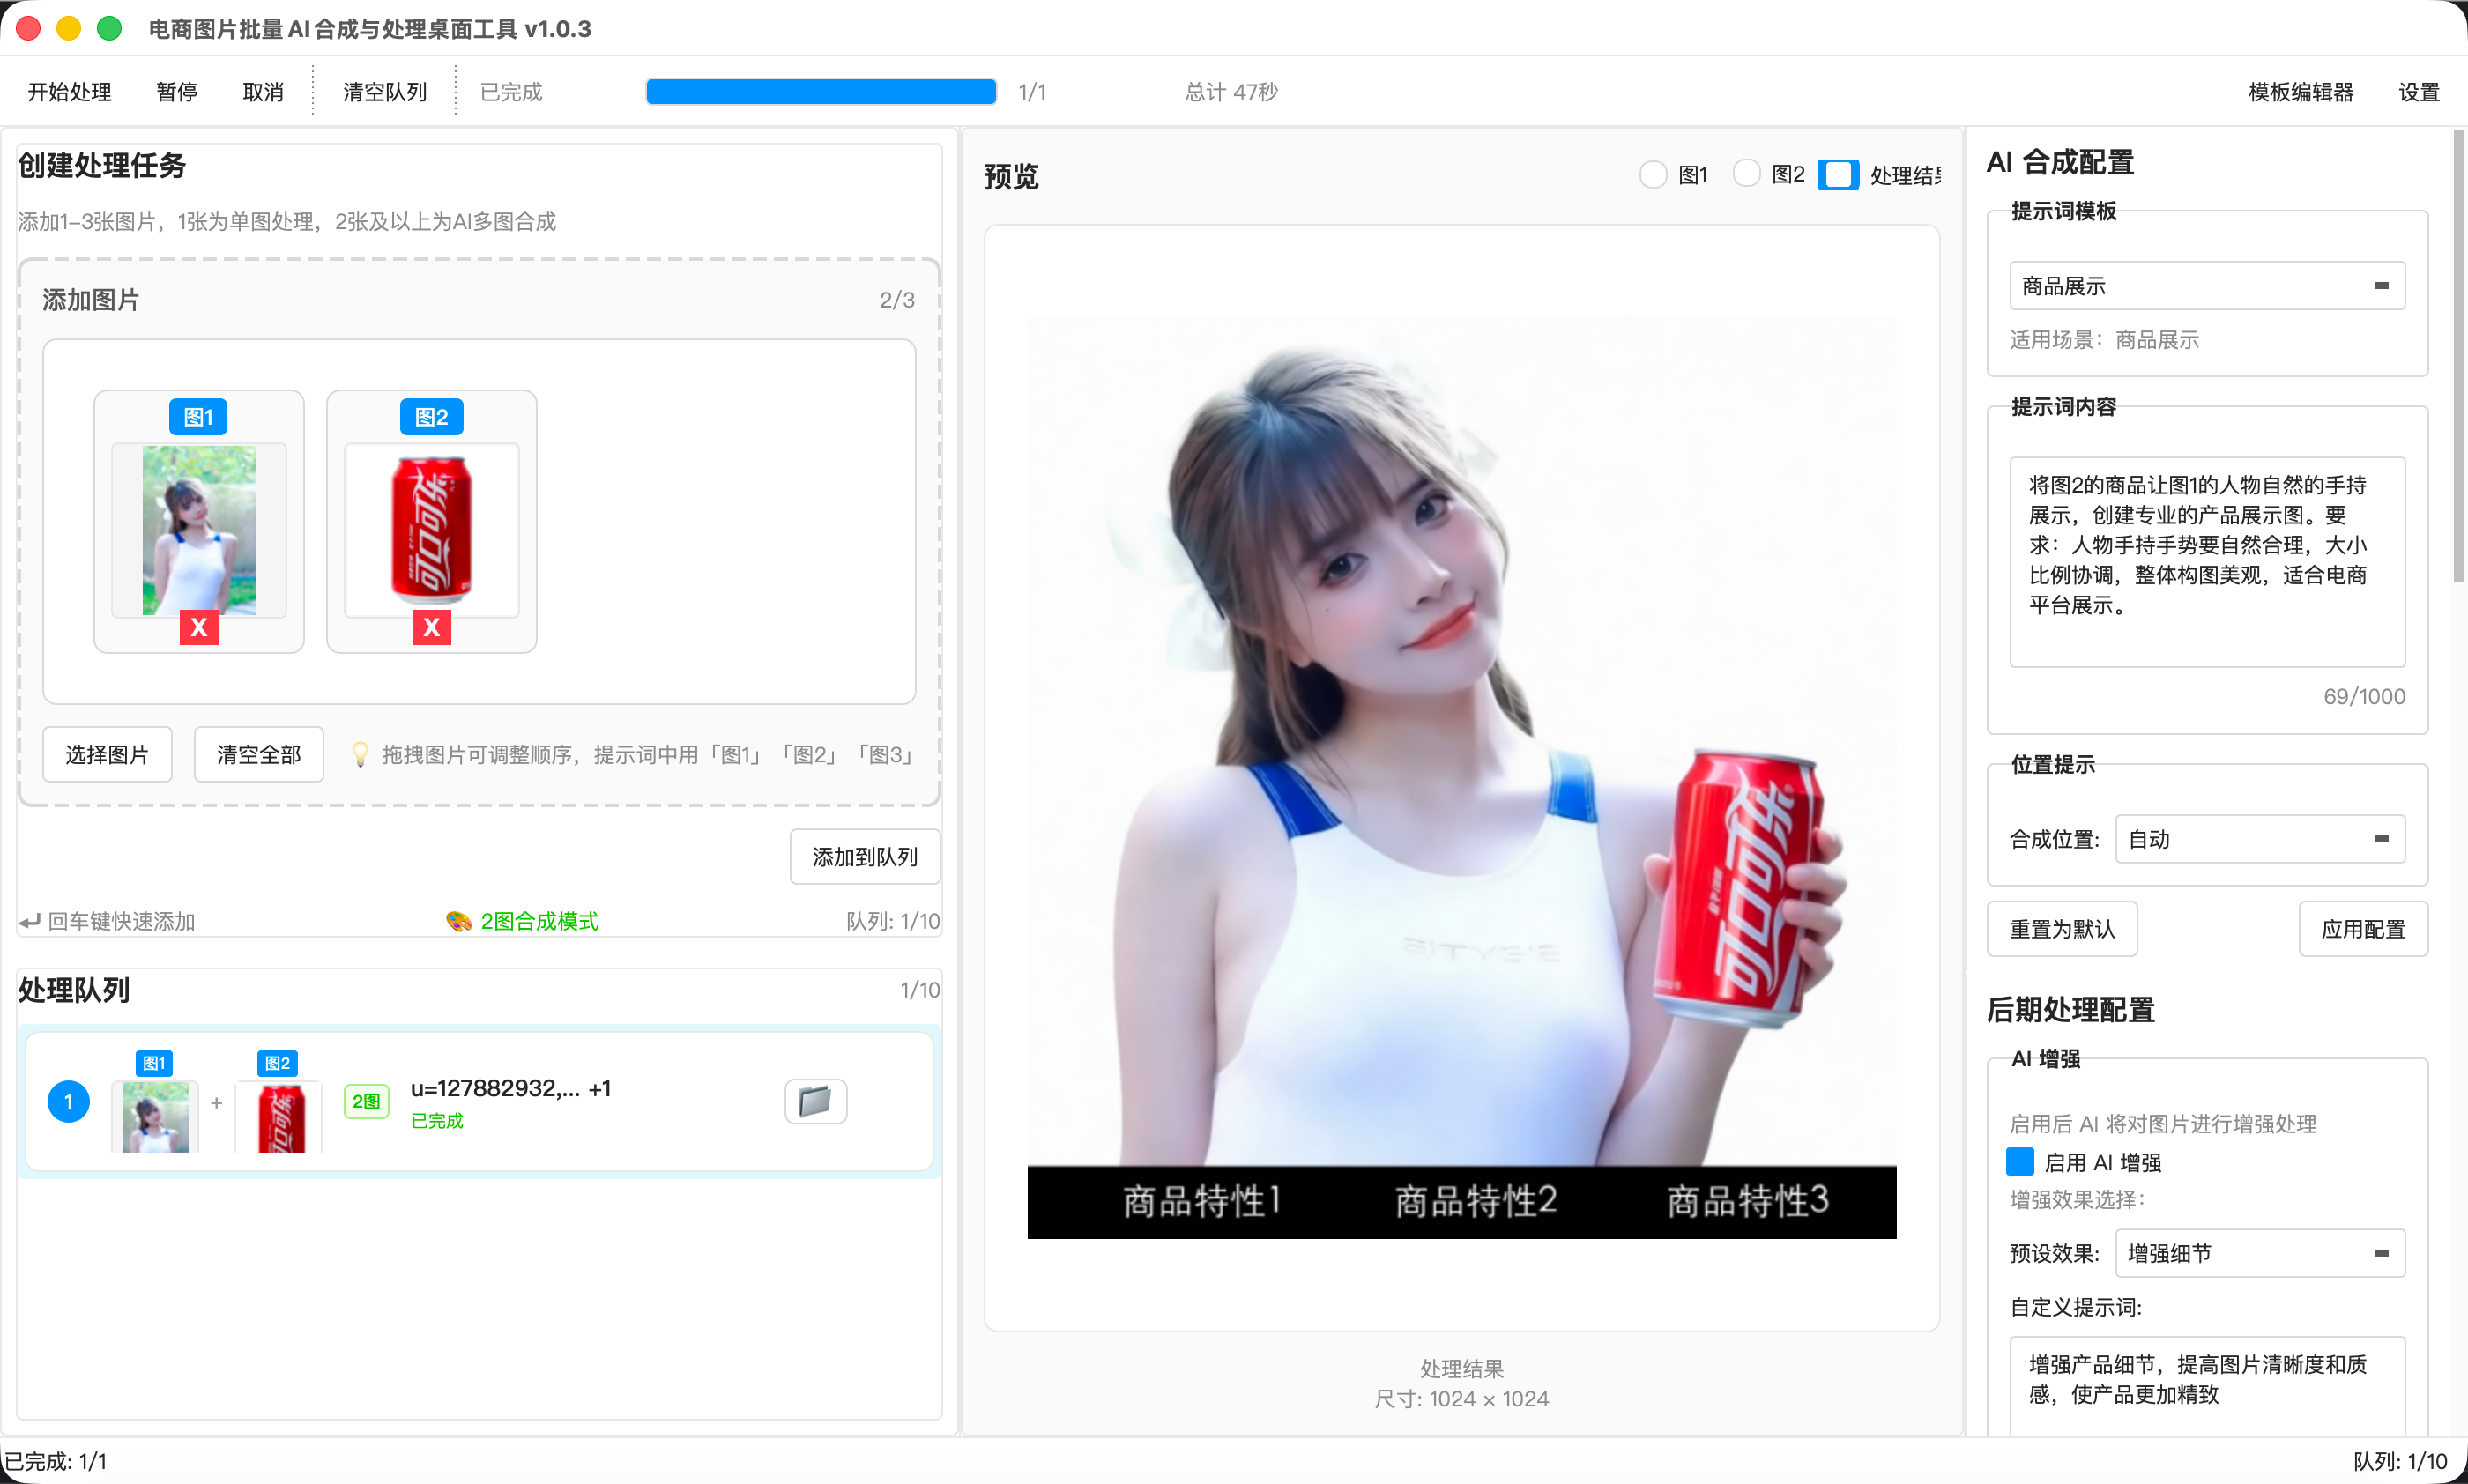This screenshot has height=1484, width=2468.
Task: Click the blue number 1 queue badge
Action: [x=69, y=1102]
